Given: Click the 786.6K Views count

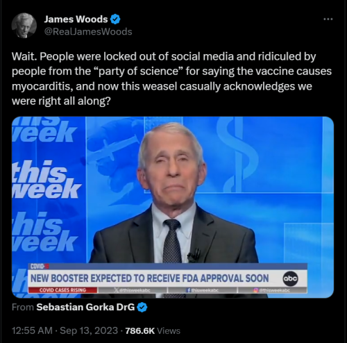Looking at the screenshot, I should (153, 331).
